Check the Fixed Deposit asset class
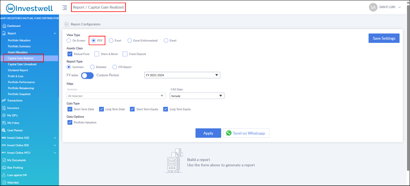410x186 pixels. [125, 54]
